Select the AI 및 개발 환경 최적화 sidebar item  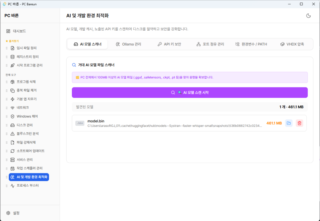29,177
